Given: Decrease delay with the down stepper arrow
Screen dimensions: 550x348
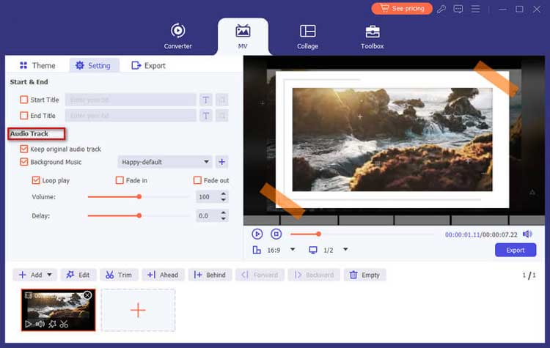Looking at the screenshot, I should tap(224, 218).
